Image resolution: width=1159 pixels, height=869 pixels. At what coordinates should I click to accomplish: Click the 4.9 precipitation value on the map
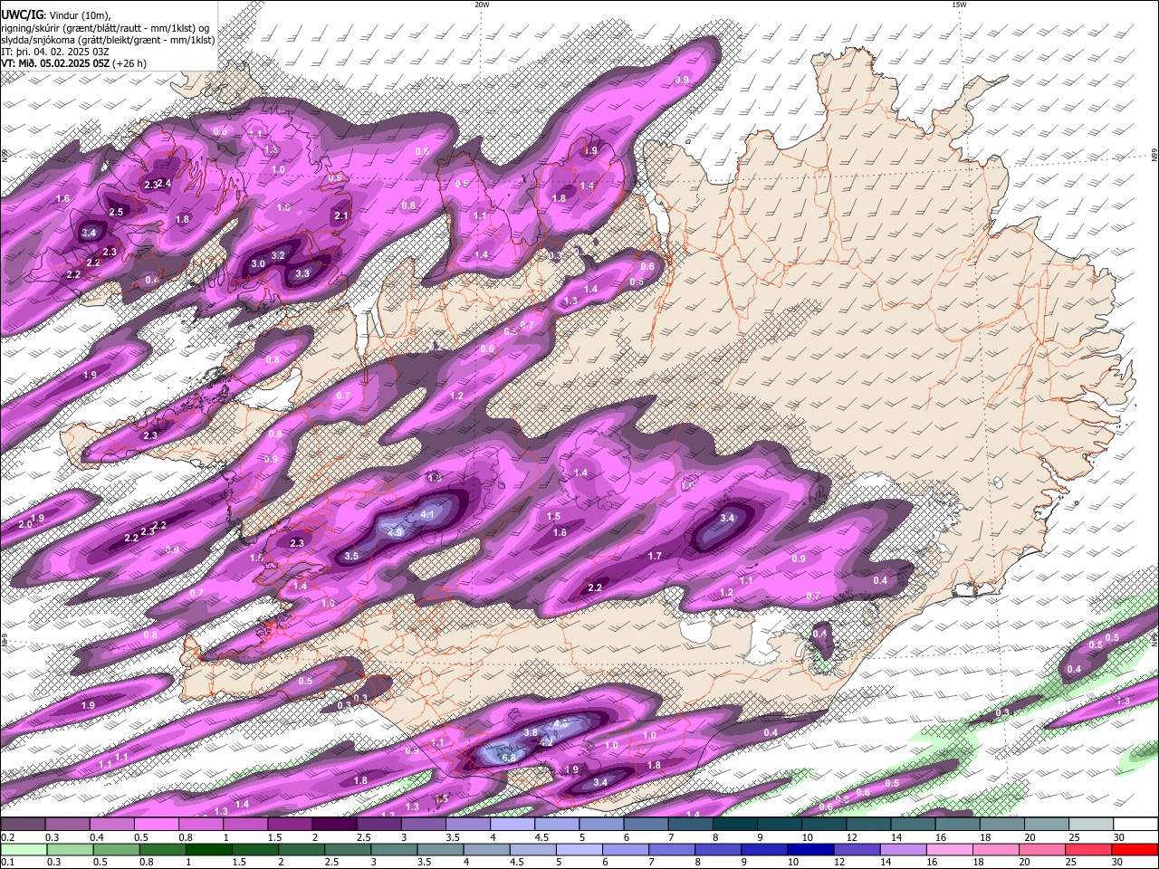click(395, 533)
